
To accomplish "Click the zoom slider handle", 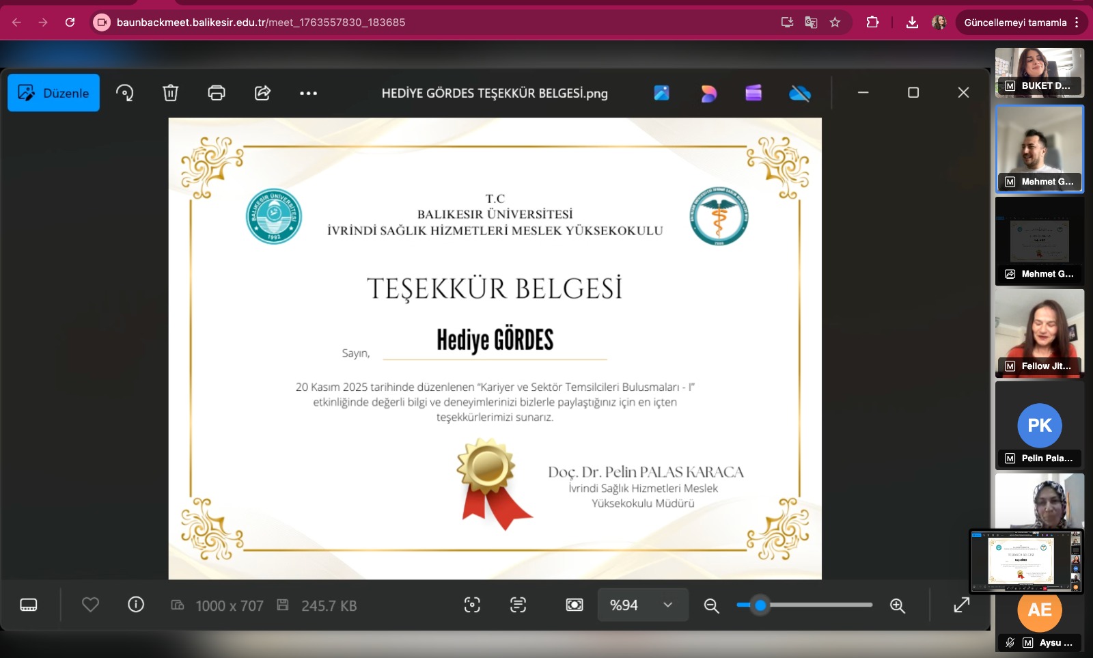I will tap(760, 605).
